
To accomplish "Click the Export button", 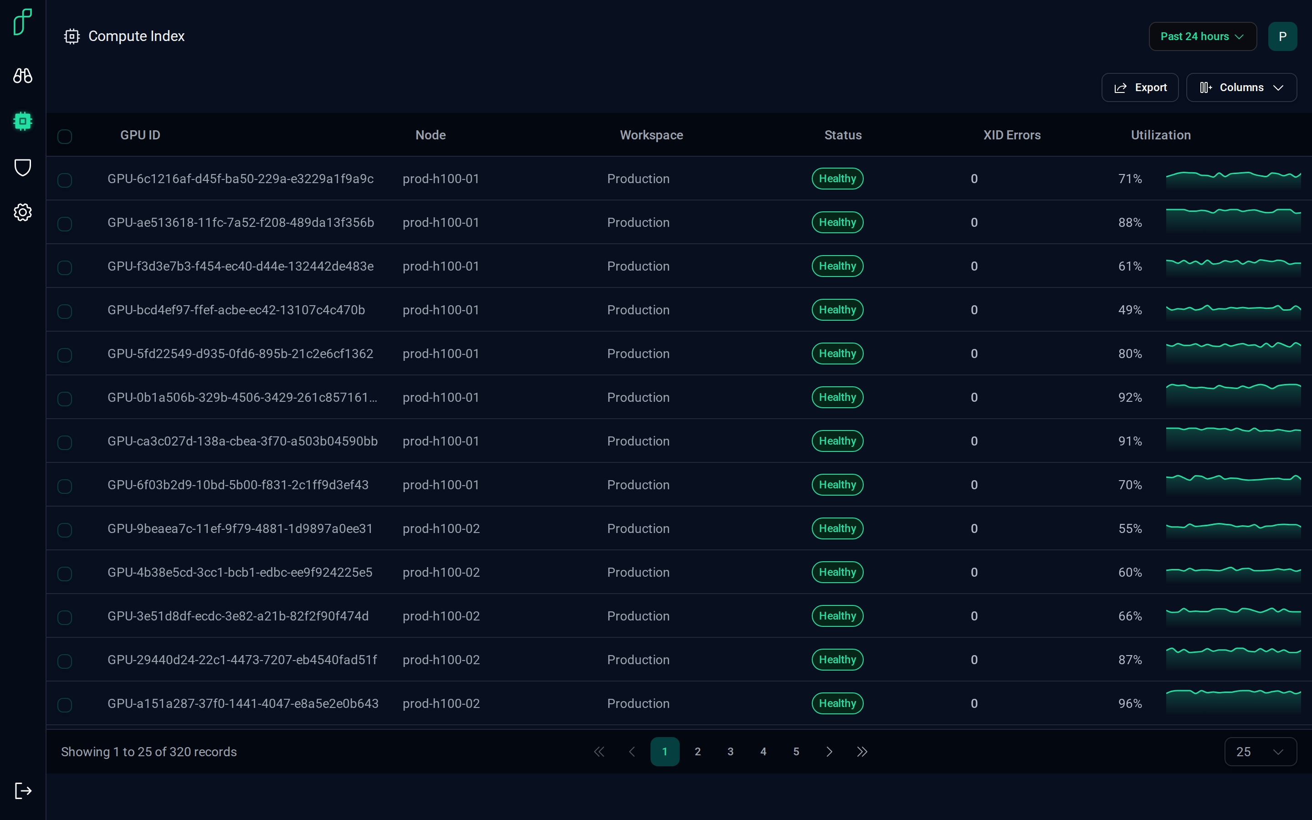I will pyautogui.click(x=1140, y=87).
